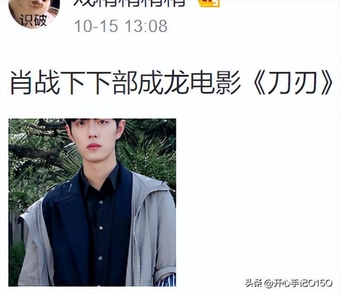Open the poster's username at top
Image resolution: width=340 pixels, height=295 pixels.
130,3
